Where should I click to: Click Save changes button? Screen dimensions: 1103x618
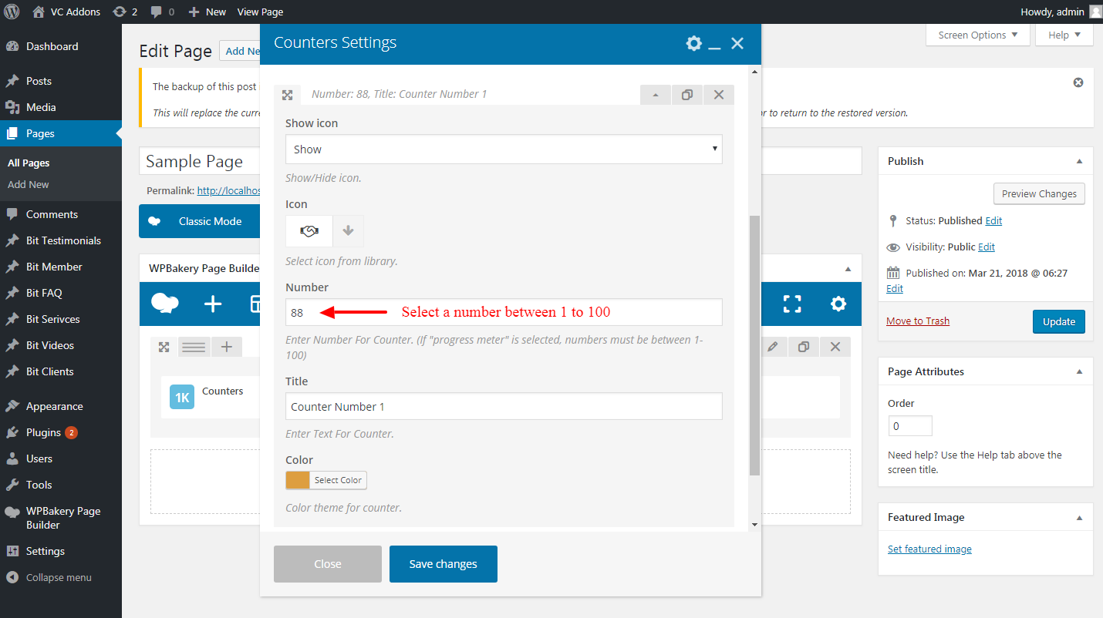click(x=443, y=564)
